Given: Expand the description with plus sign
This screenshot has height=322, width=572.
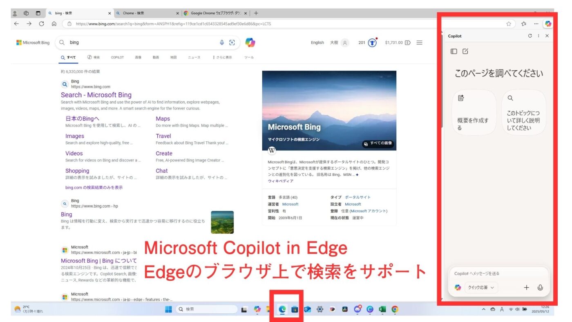Looking at the screenshot, I should pyautogui.click(x=357, y=174).
